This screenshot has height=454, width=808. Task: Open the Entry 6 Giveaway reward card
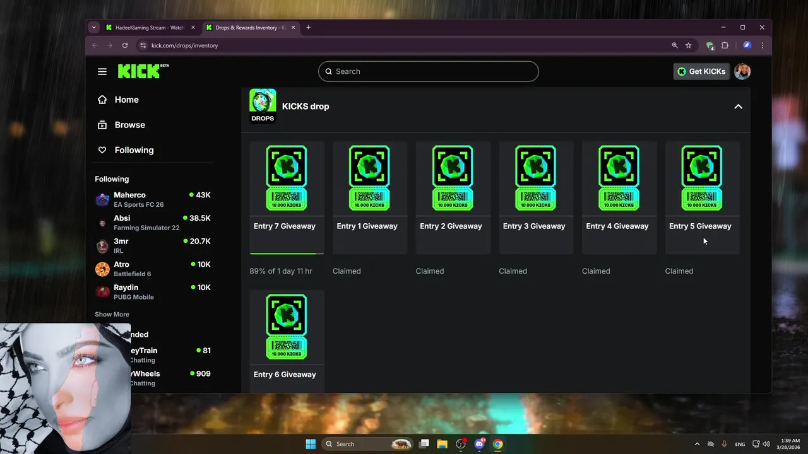(287, 340)
